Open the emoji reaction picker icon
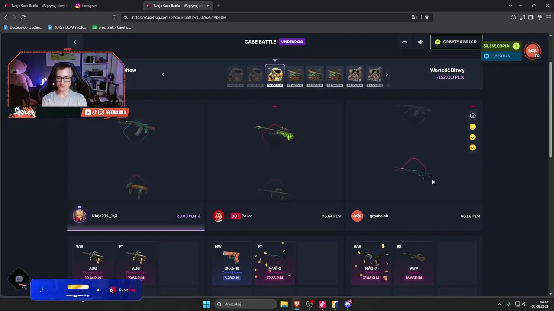Viewport: 554px width, 311px height. coord(473,116)
